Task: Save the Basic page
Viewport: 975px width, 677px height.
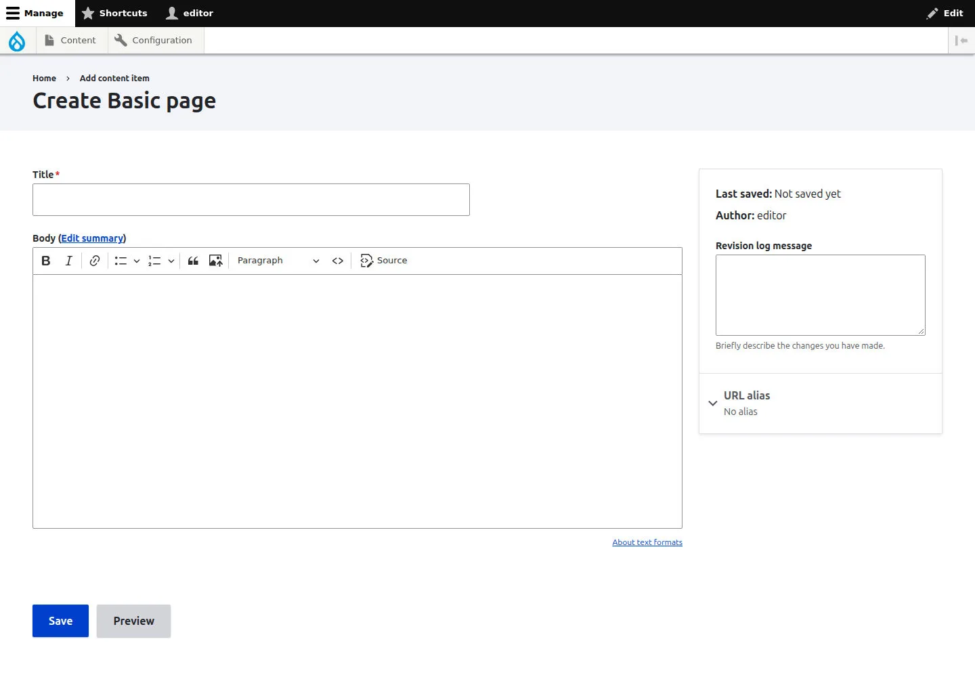Action: coord(60,621)
